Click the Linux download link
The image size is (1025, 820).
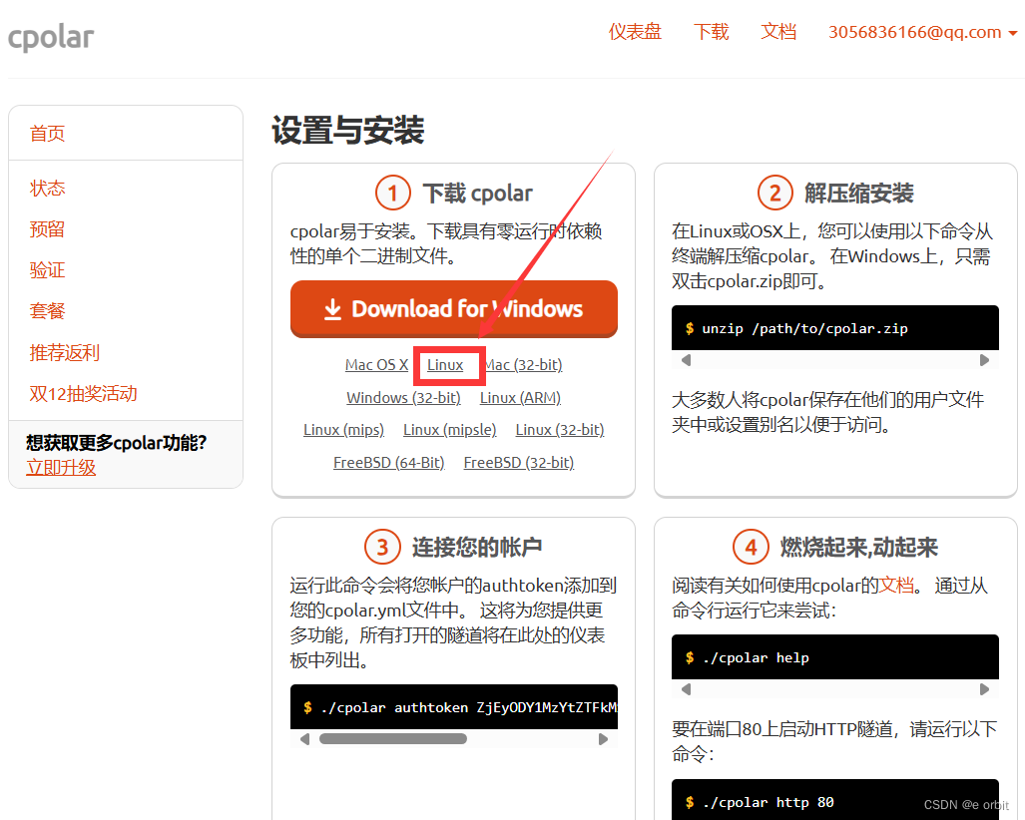coord(445,364)
